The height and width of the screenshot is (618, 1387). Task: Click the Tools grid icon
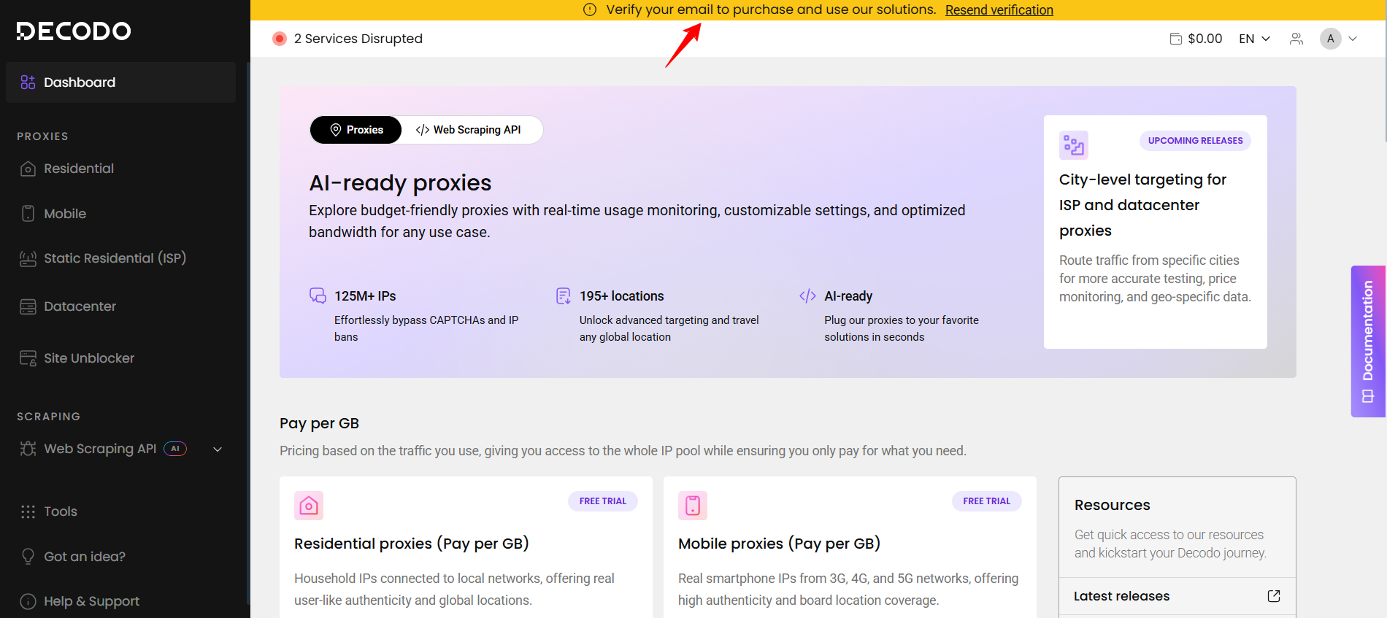coord(28,511)
